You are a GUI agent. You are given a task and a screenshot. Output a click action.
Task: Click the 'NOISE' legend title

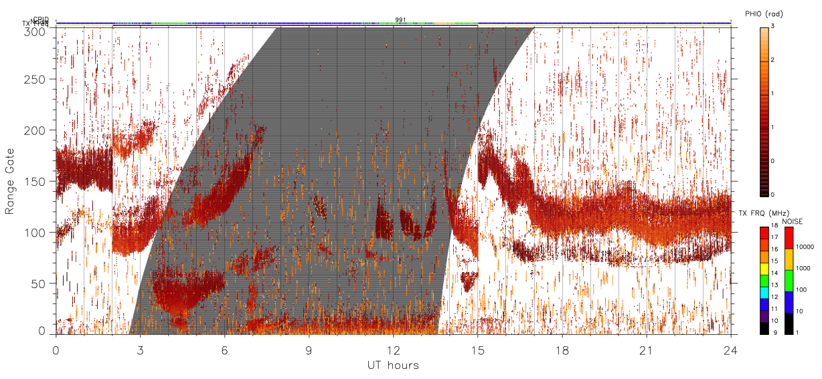click(793, 221)
